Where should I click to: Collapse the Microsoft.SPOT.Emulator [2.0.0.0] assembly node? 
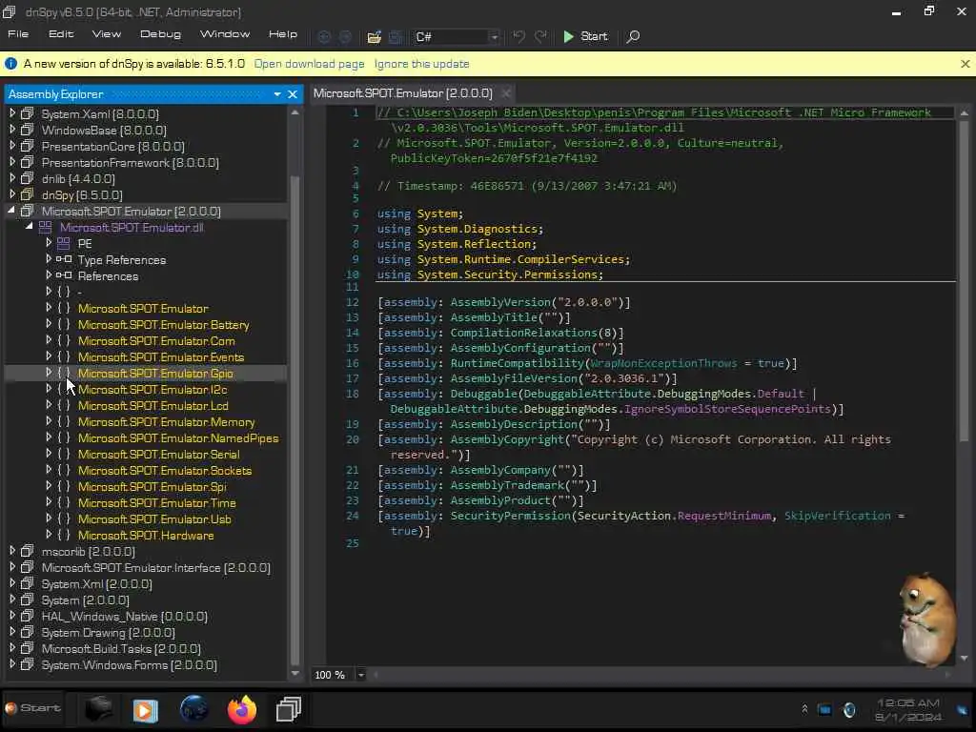click(x=11, y=211)
